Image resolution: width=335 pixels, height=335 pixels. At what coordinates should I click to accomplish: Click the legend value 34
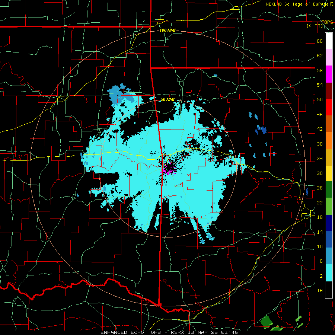[x=320, y=159]
